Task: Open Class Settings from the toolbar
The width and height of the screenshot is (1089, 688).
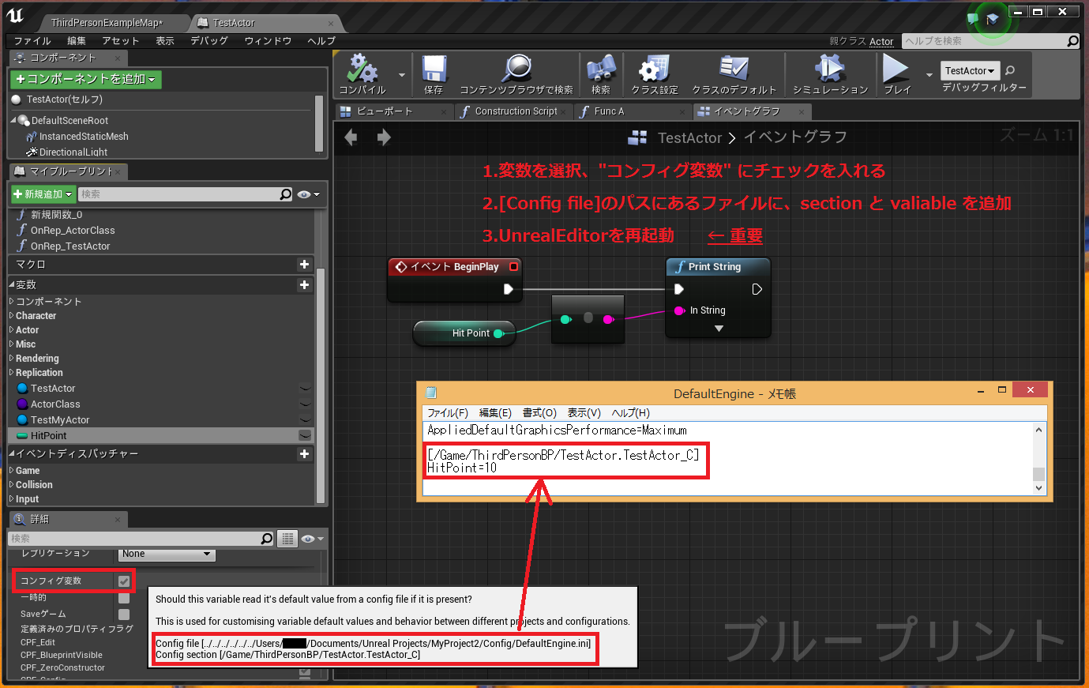Action: [x=654, y=69]
